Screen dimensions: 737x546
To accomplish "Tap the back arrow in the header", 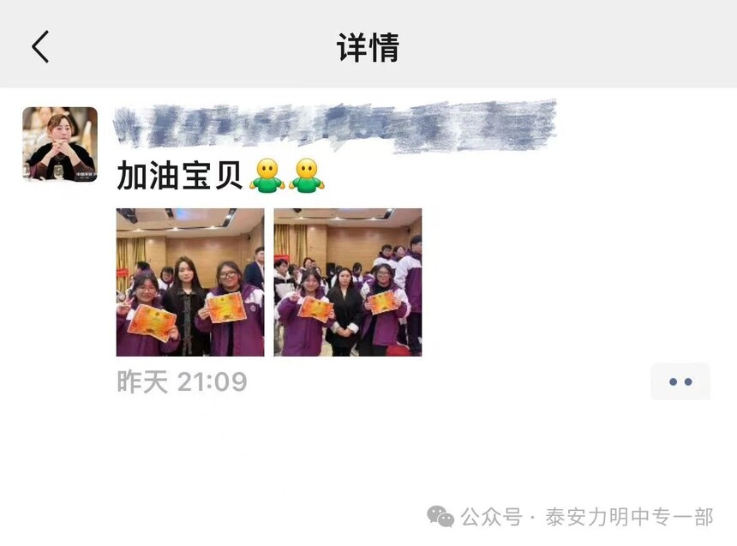I will (40, 46).
